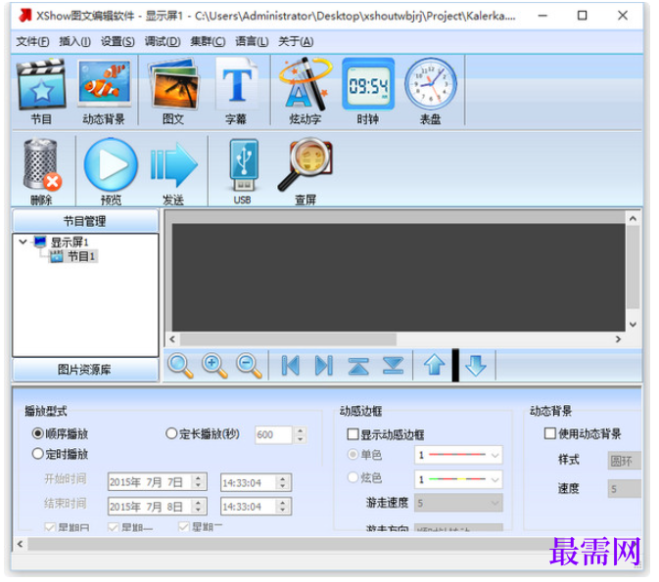This screenshot has height=582, width=659.
Task: Click the 删除 trash can icon
Action: (x=41, y=164)
